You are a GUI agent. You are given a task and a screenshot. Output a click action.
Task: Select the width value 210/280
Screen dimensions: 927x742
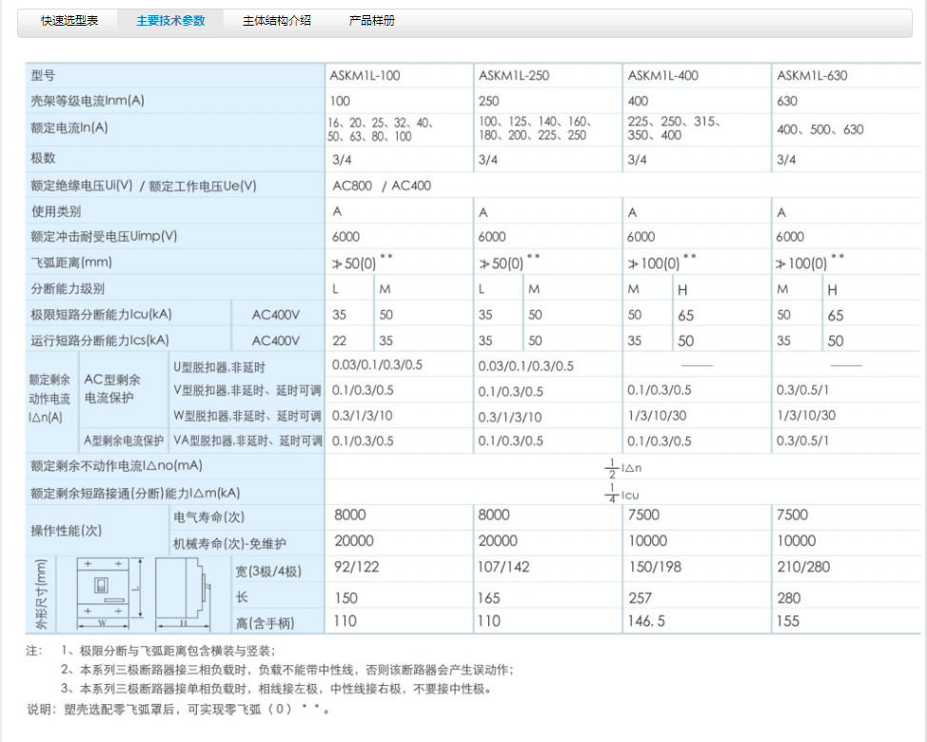[803, 567]
